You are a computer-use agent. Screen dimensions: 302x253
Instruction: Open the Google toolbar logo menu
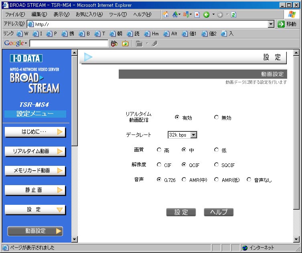pos(16,43)
